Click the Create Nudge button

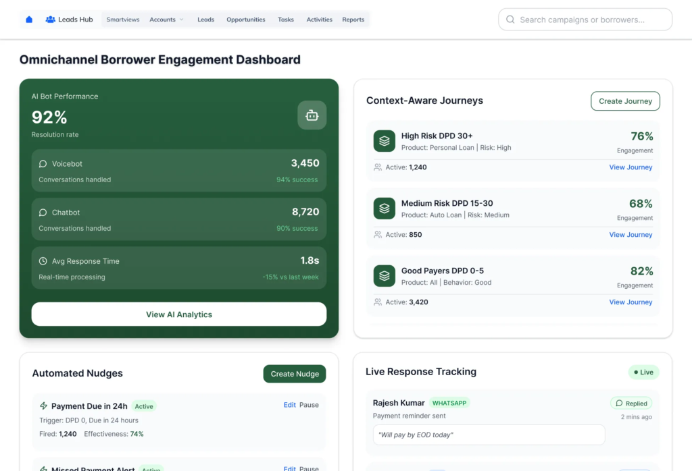295,374
